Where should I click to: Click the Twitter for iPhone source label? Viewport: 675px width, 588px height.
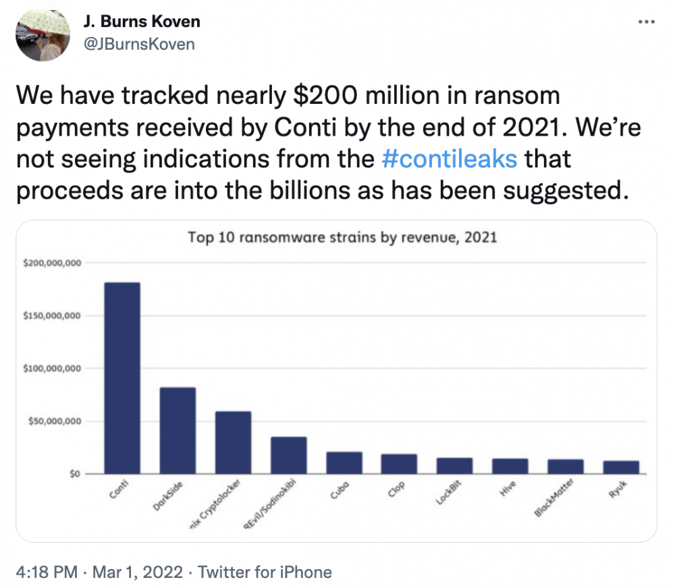[265, 572]
